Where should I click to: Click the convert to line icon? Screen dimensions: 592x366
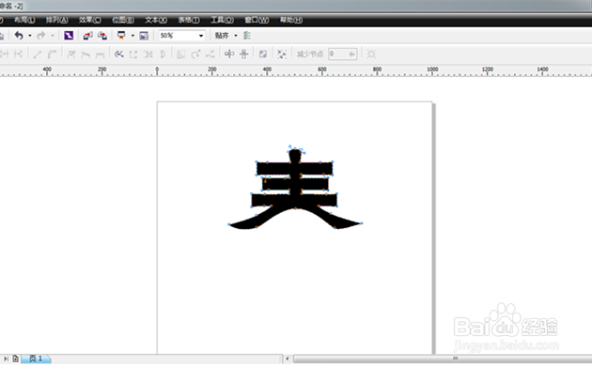(37, 54)
